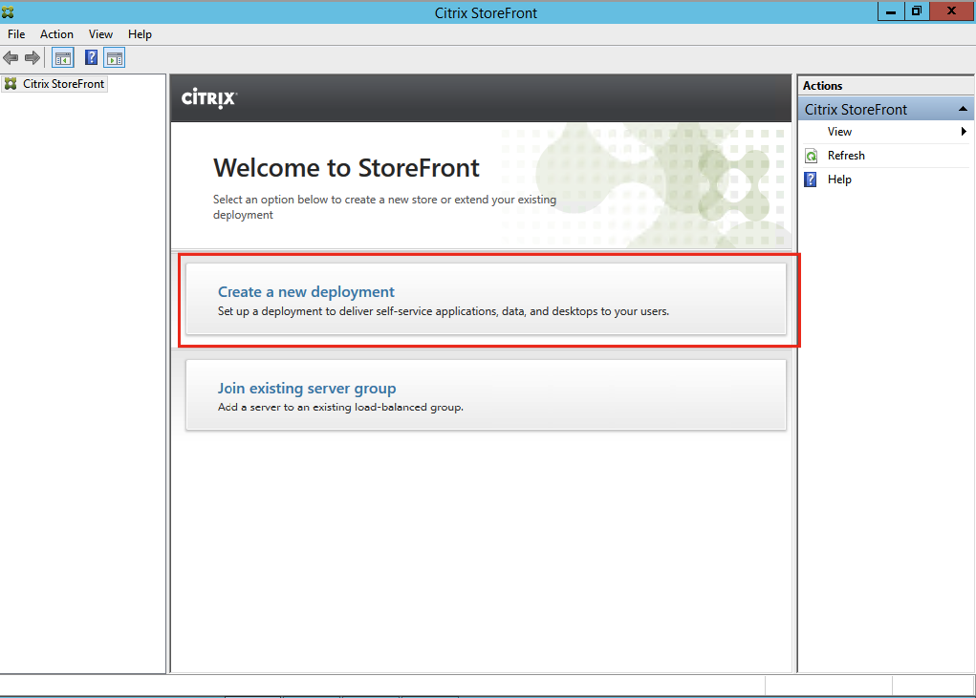Viewport: 976px width, 698px height.
Task: Click the Welcome to StoreFront heading
Action: 346,168
